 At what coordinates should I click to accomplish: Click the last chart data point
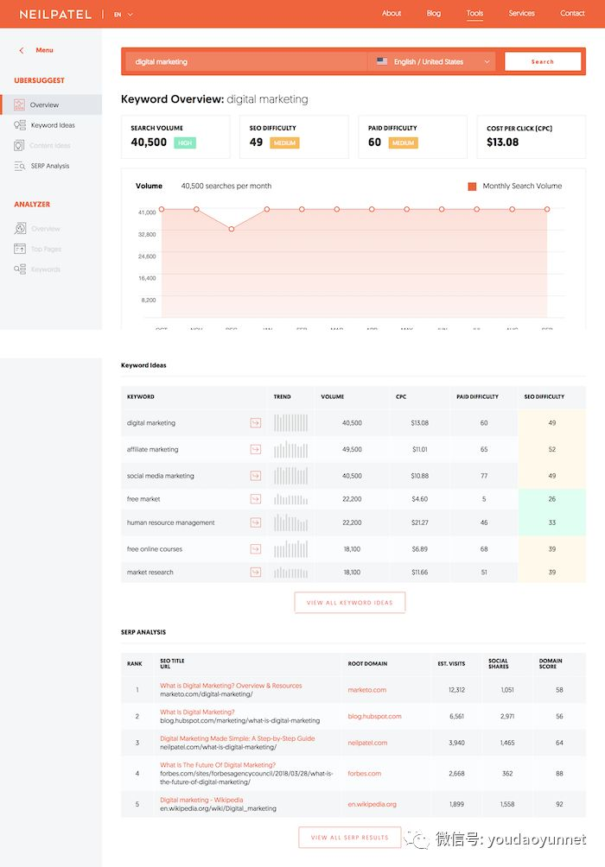pos(547,209)
